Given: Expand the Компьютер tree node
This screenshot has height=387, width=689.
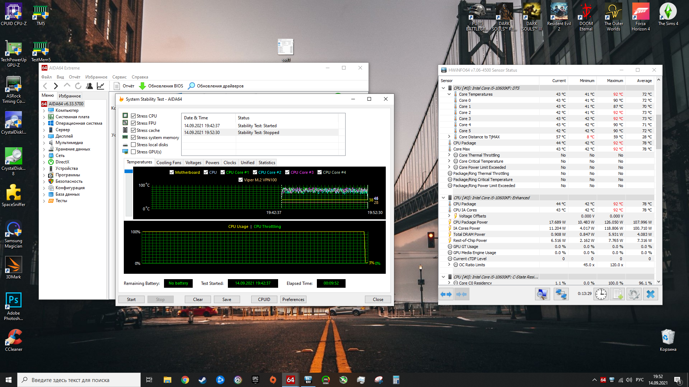Looking at the screenshot, I should tap(44, 110).
